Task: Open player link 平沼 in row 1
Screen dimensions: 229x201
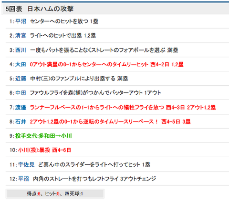Action: pos(21,21)
